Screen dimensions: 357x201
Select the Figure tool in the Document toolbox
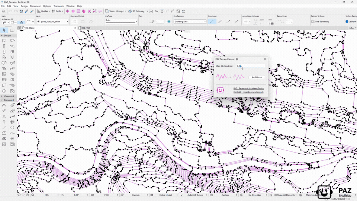(x=4, y=144)
